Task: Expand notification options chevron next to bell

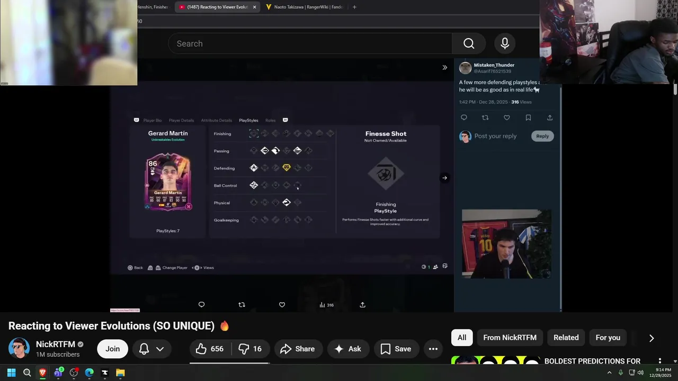Action: (160, 349)
